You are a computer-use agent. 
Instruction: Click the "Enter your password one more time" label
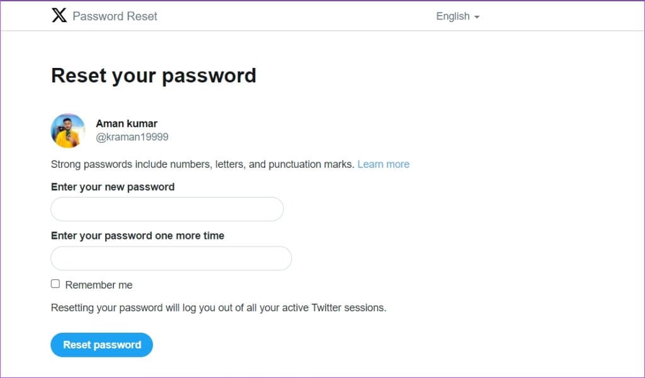click(137, 235)
